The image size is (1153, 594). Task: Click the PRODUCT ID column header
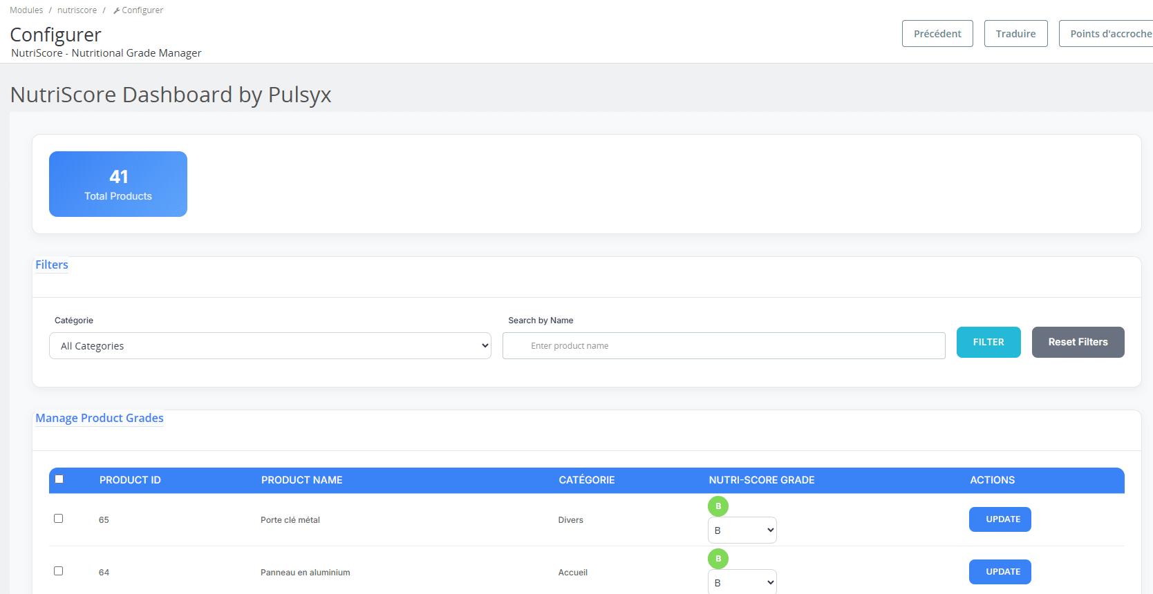point(130,480)
